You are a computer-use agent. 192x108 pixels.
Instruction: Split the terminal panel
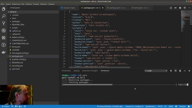click(x=175, y=71)
